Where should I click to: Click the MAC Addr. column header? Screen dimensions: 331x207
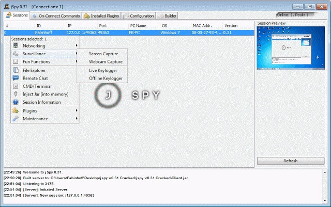tap(207, 26)
